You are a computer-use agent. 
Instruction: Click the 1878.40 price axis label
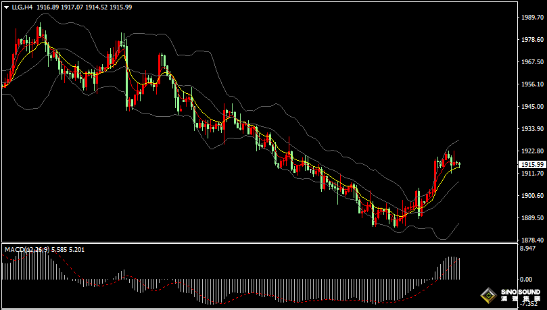tap(532, 240)
